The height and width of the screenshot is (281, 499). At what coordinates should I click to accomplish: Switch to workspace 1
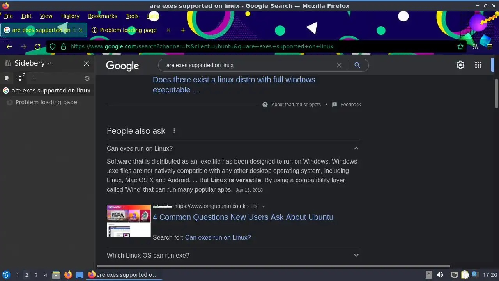click(x=17, y=275)
